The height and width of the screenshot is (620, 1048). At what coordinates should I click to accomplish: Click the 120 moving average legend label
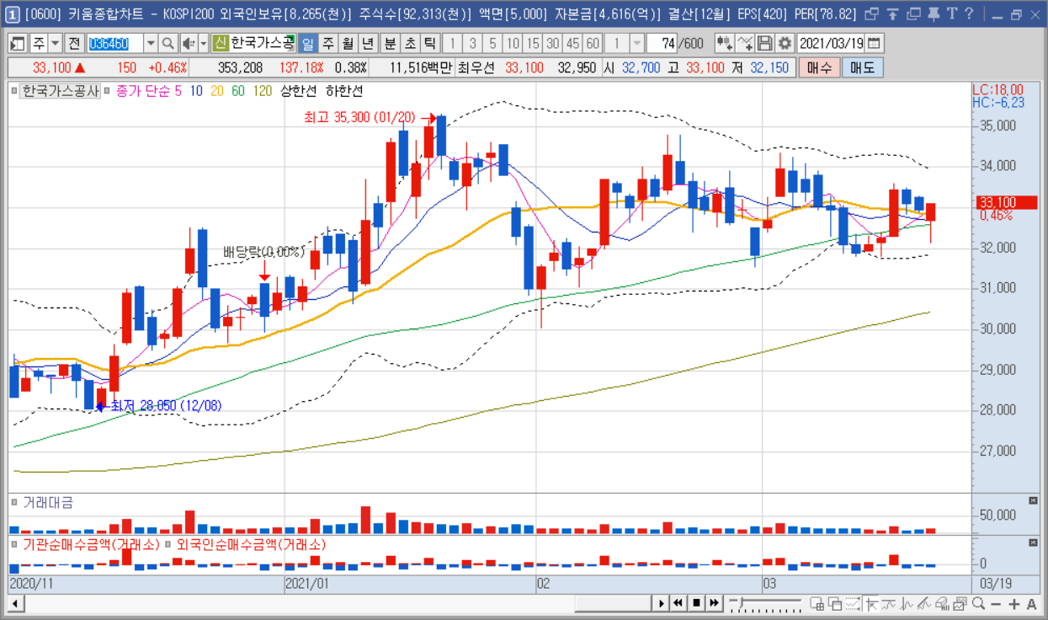(x=262, y=90)
